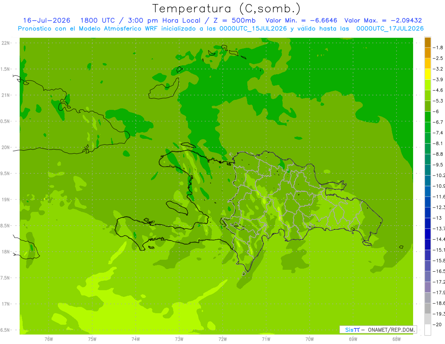
Task: Select the '76W' longitude label
Action: (49, 339)
